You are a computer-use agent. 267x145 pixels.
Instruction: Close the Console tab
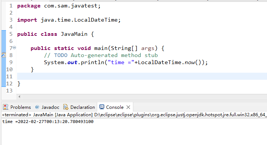[128, 107]
